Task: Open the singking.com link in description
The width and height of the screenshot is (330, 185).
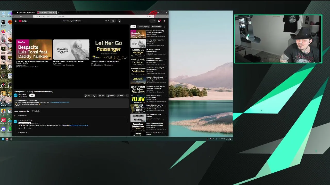Action: [x=59, y=102]
